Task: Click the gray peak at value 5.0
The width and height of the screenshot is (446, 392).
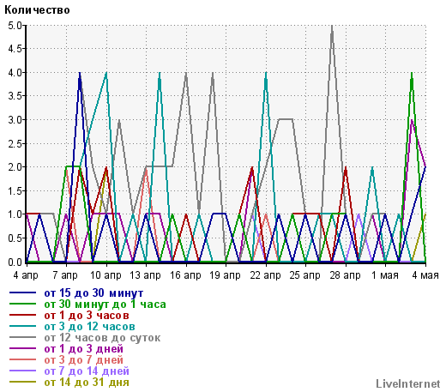Action: pos(332,27)
